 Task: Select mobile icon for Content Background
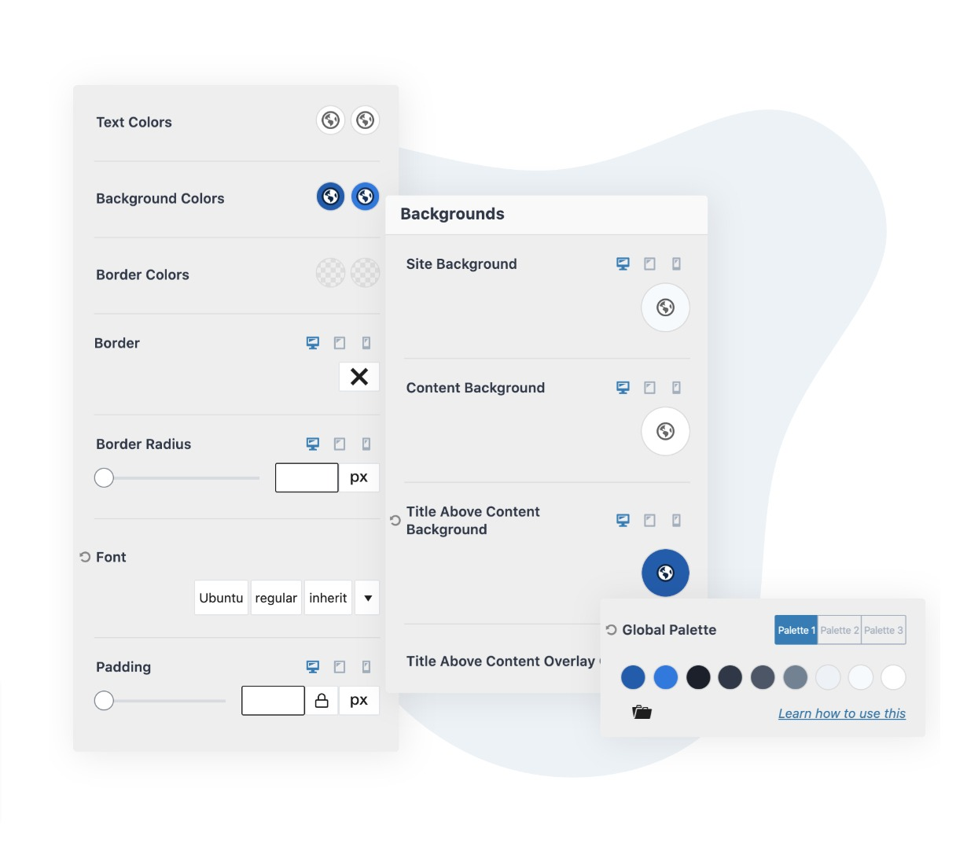[676, 388]
